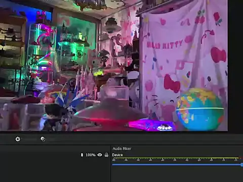Open source filters via the circles icon

point(43,139)
